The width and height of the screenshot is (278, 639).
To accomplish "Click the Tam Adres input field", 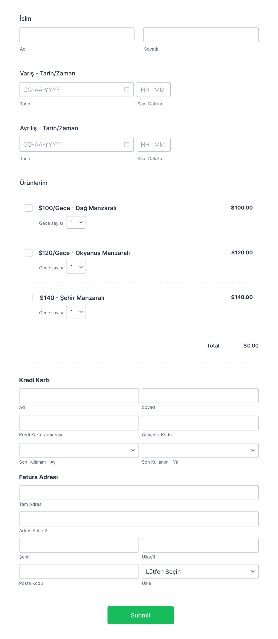I will [x=139, y=493].
